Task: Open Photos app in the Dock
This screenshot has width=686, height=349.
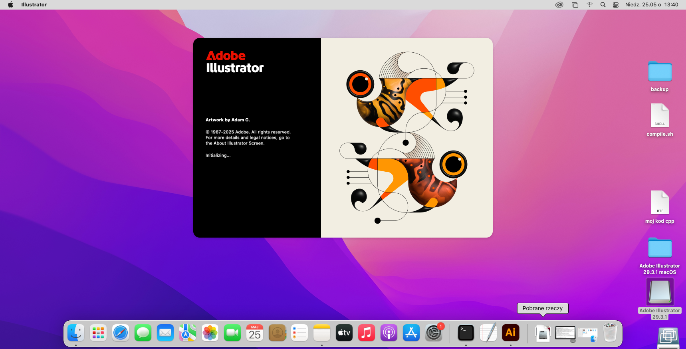Action: (x=210, y=333)
